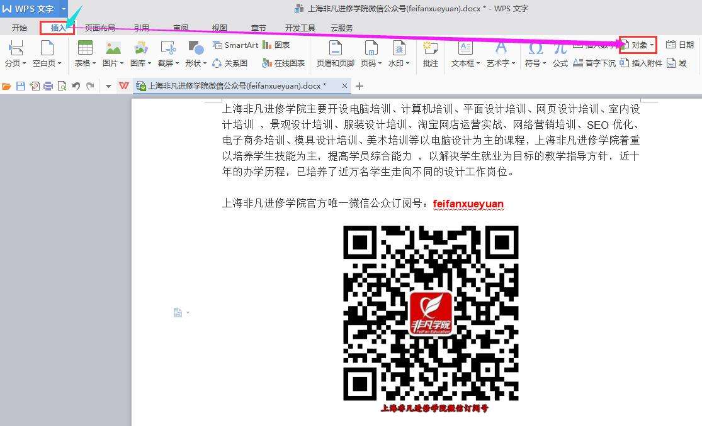This screenshot has width=702, height=426.
Task: Open the 开发工具 (Developer Tools) tab
Action: coord(300,28)
